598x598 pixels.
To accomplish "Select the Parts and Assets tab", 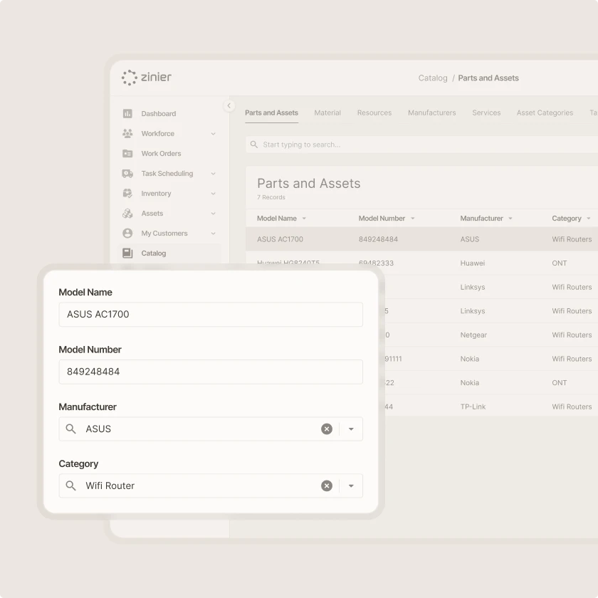I will (x=271, y=113).
